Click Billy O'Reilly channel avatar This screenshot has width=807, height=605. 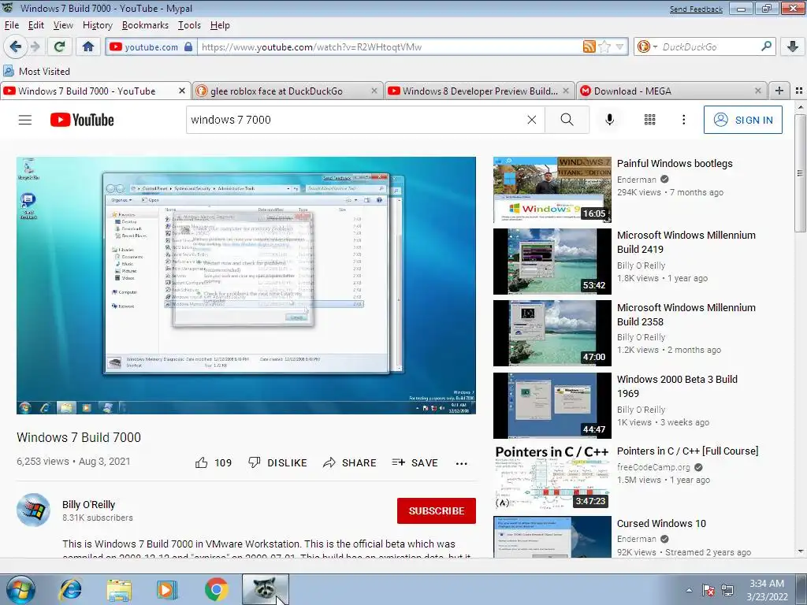point(33,510)
